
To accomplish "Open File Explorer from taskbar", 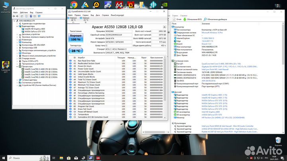I will (x=61, y=158).
